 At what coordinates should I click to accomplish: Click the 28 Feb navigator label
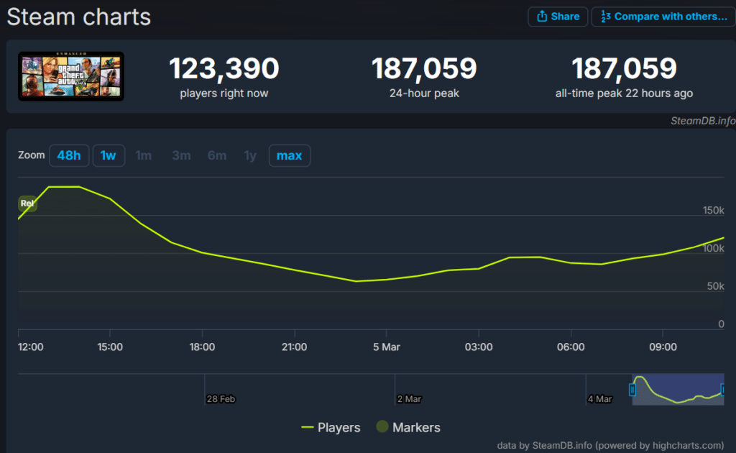point(221,399)
